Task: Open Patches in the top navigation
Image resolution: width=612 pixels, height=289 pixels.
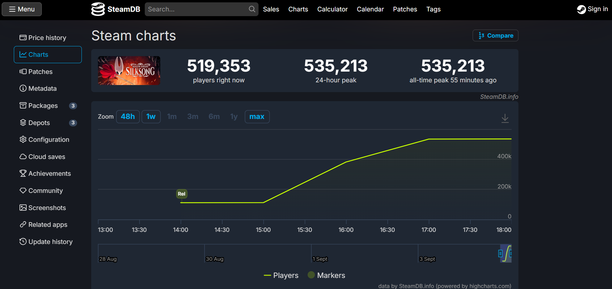Action: pos(405,9)
